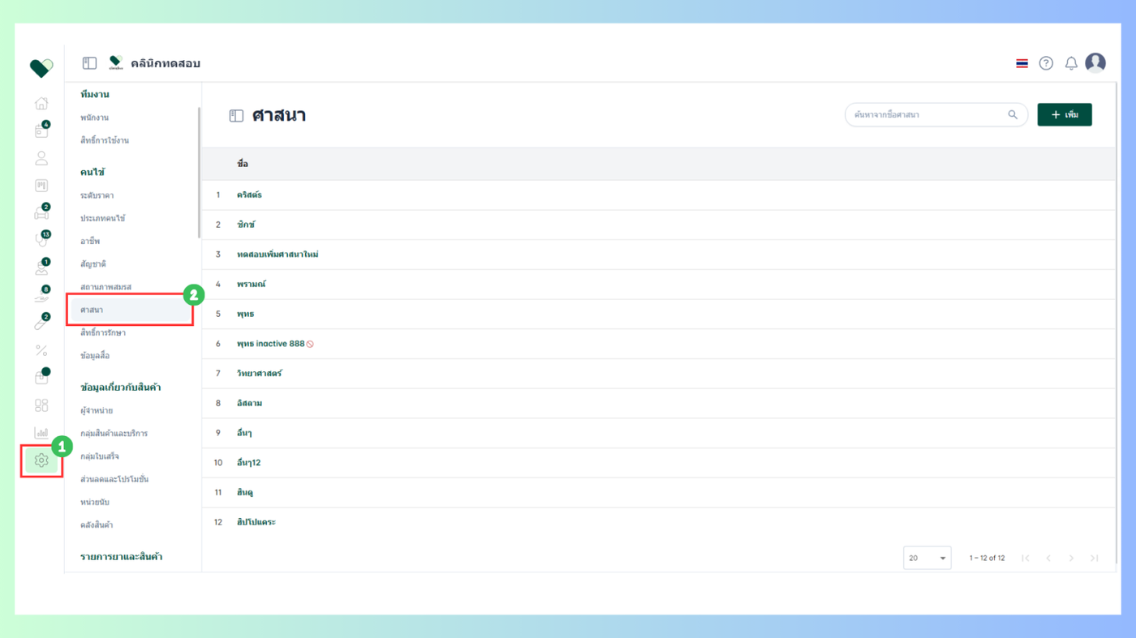Go to next page in pagination
This screenshot has width=1136, height=638.
click(1071, 558)
